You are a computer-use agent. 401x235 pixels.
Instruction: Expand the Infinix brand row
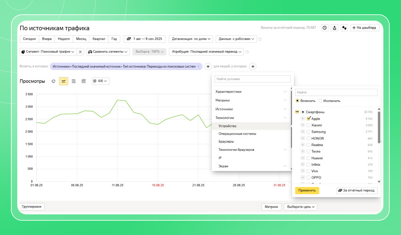pyautogui.click(x=302, y=164)
